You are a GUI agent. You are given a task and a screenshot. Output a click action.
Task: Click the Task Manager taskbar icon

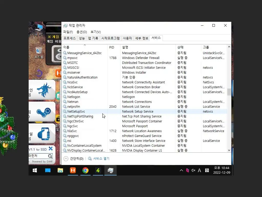pos(111,170)
